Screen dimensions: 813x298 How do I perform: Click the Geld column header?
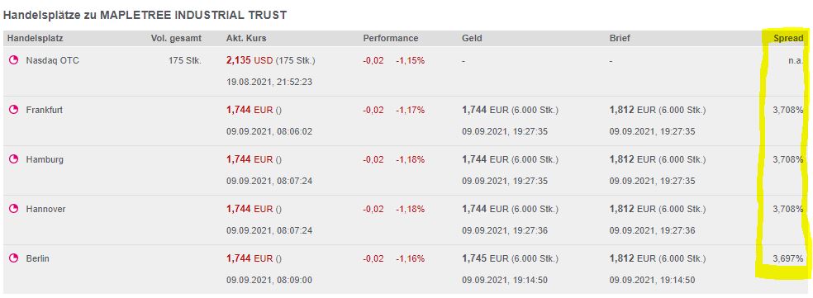(x=472, y=38)
